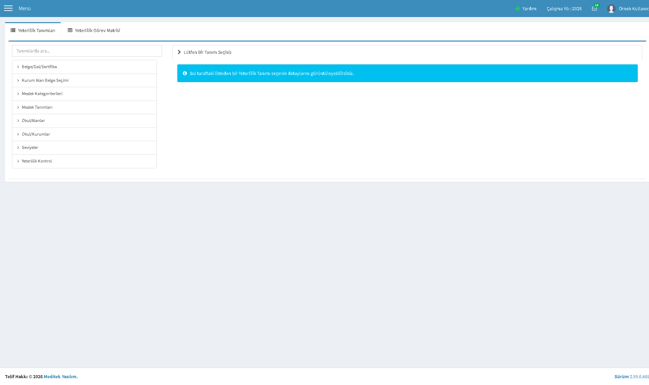Select the Seviyeler item
The width and height of the screenshot is (649, 385).
[x=84, y=148]
